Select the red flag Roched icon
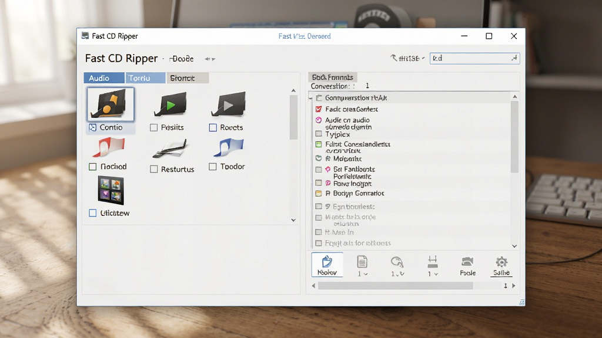This screenshot has height=338, width=602. click(109, 147)
